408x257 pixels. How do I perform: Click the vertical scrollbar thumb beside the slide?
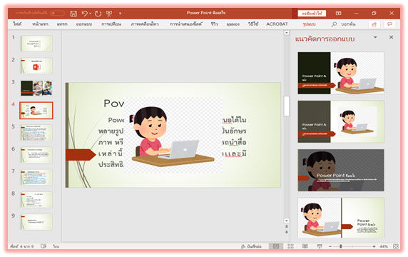(287, 106)
